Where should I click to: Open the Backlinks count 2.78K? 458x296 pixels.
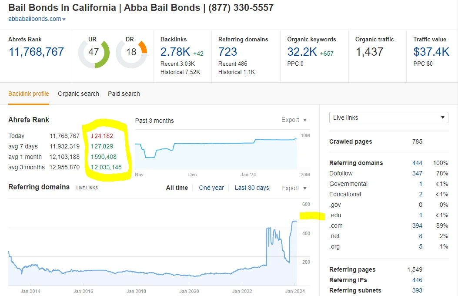click(x=175, y=52)
